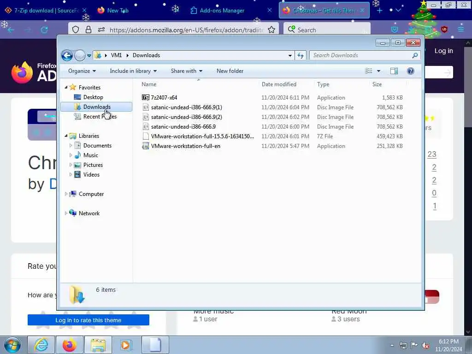Expand the Computer node

(66, 194)
